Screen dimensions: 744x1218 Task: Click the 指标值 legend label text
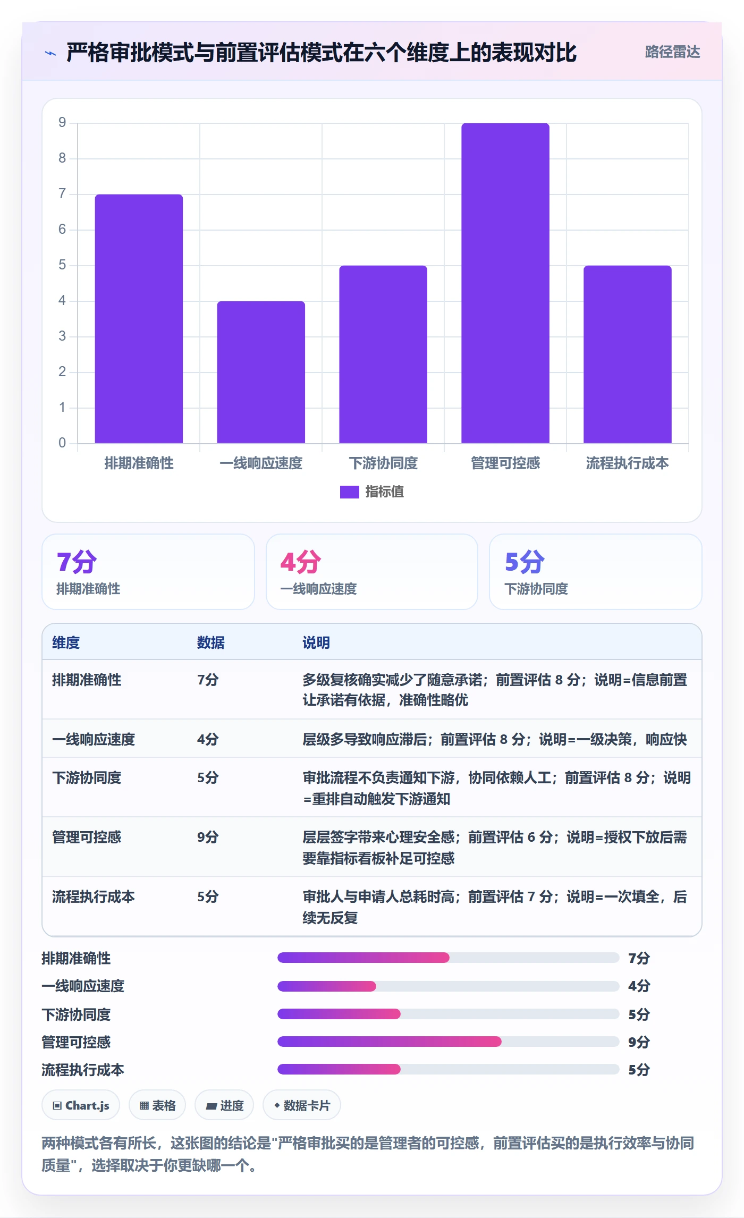point(385,492)
